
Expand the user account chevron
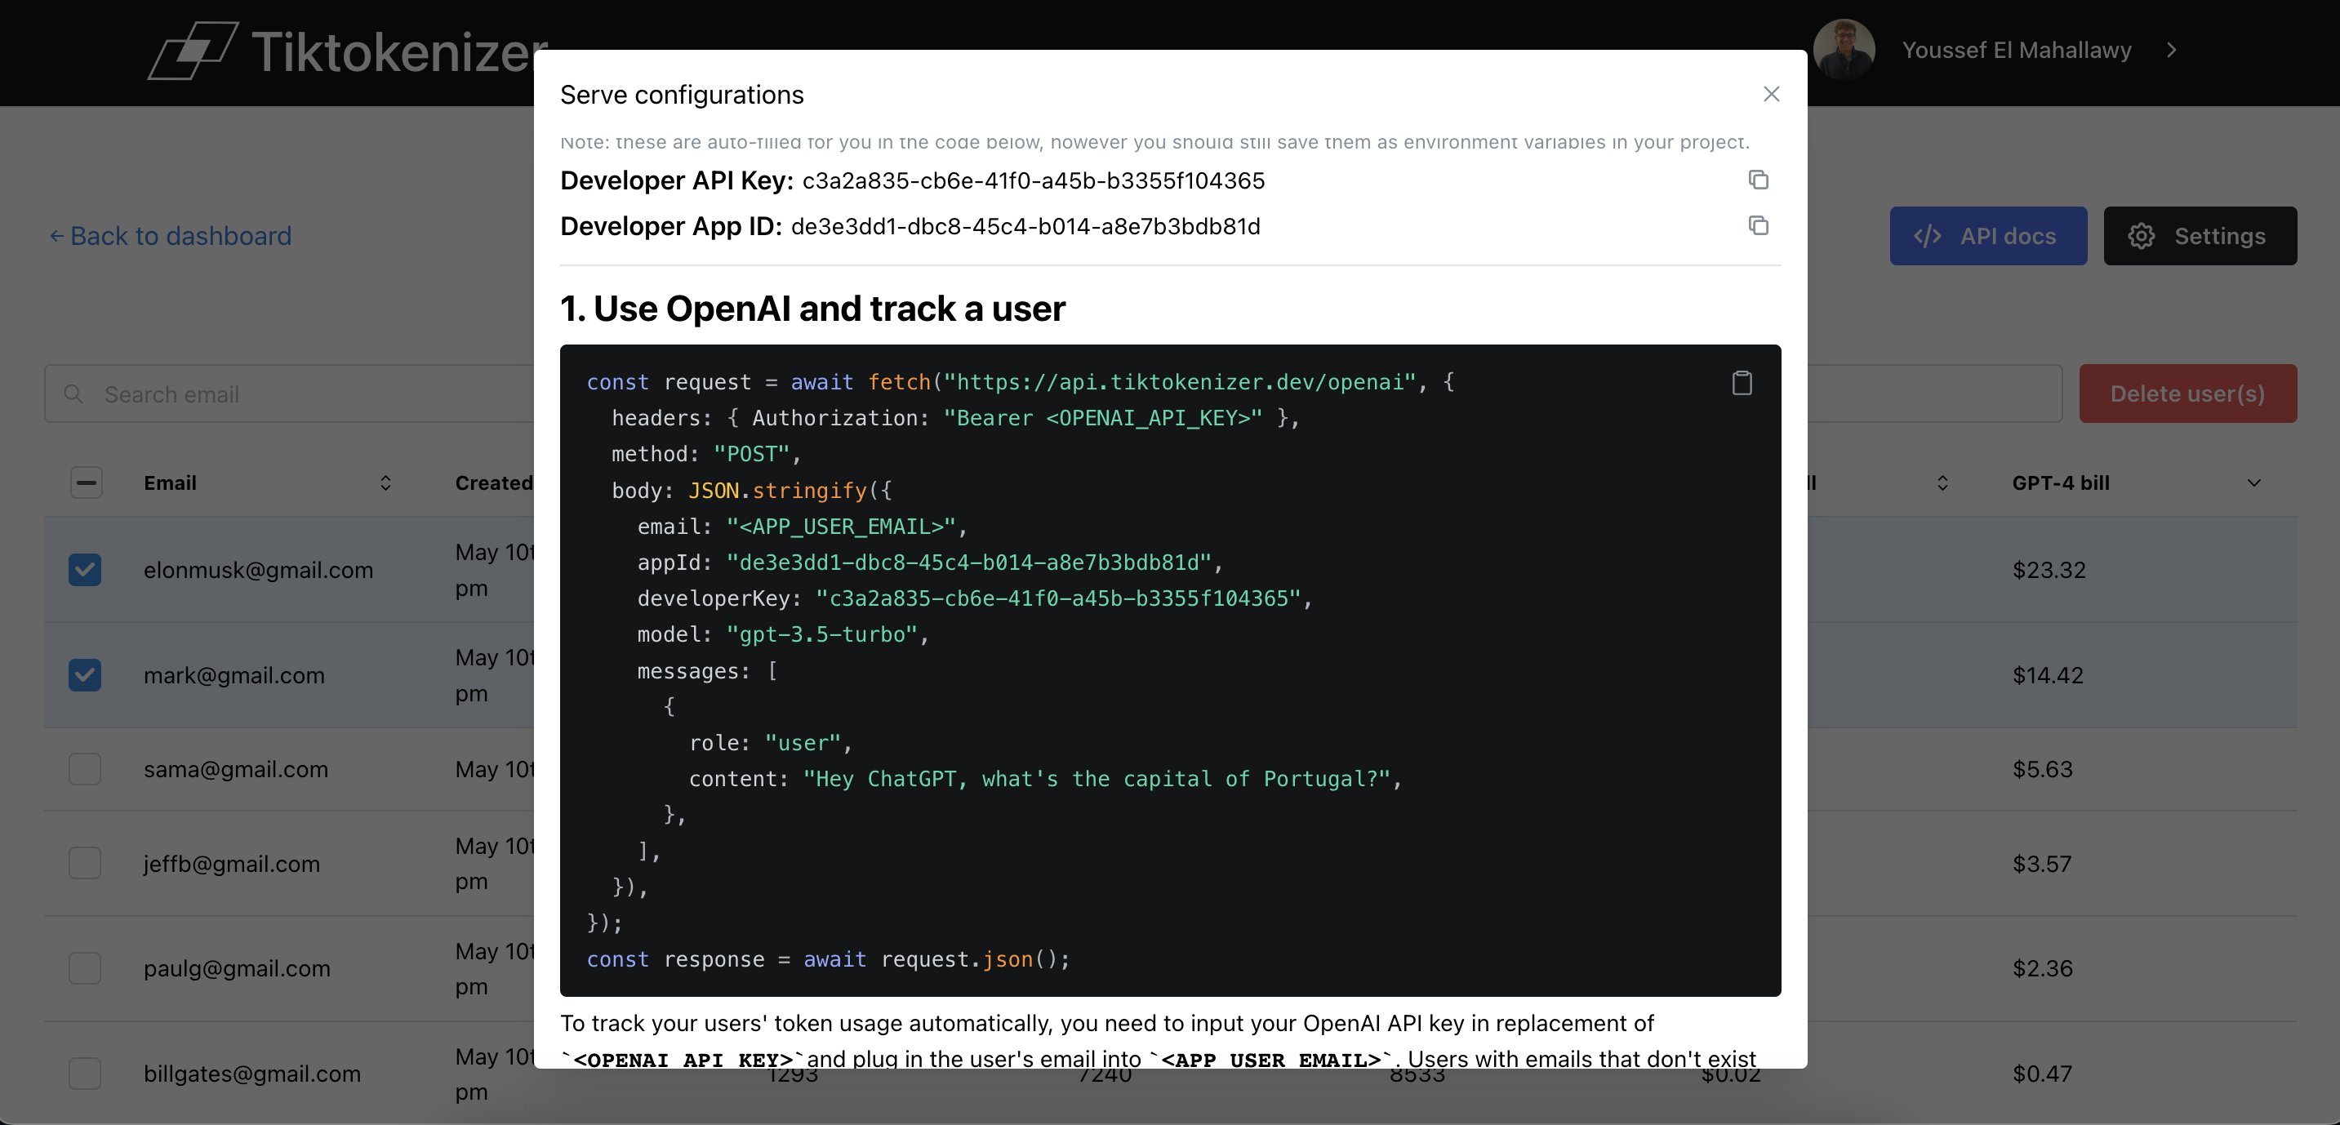point(2171,50)
